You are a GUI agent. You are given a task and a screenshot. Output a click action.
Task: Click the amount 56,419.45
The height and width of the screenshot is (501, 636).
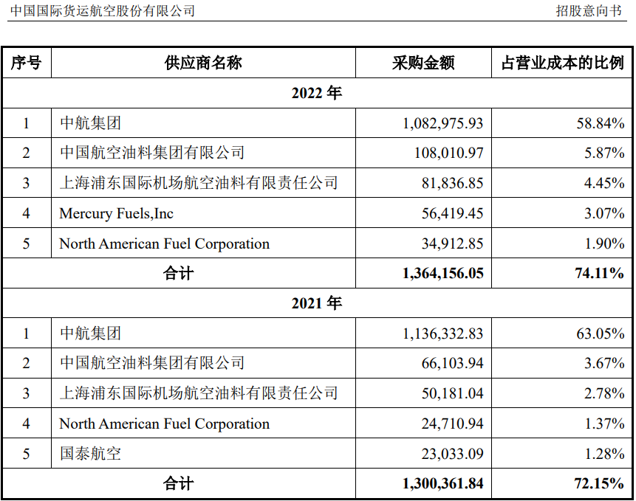(x=453, y=213)
